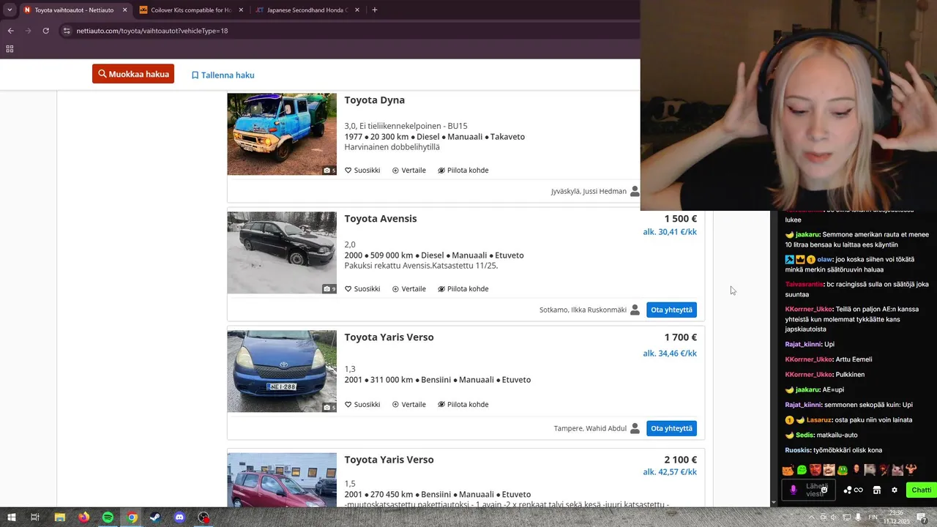
Task: Click the Muokkaa hakua search button
Action: 133,74
